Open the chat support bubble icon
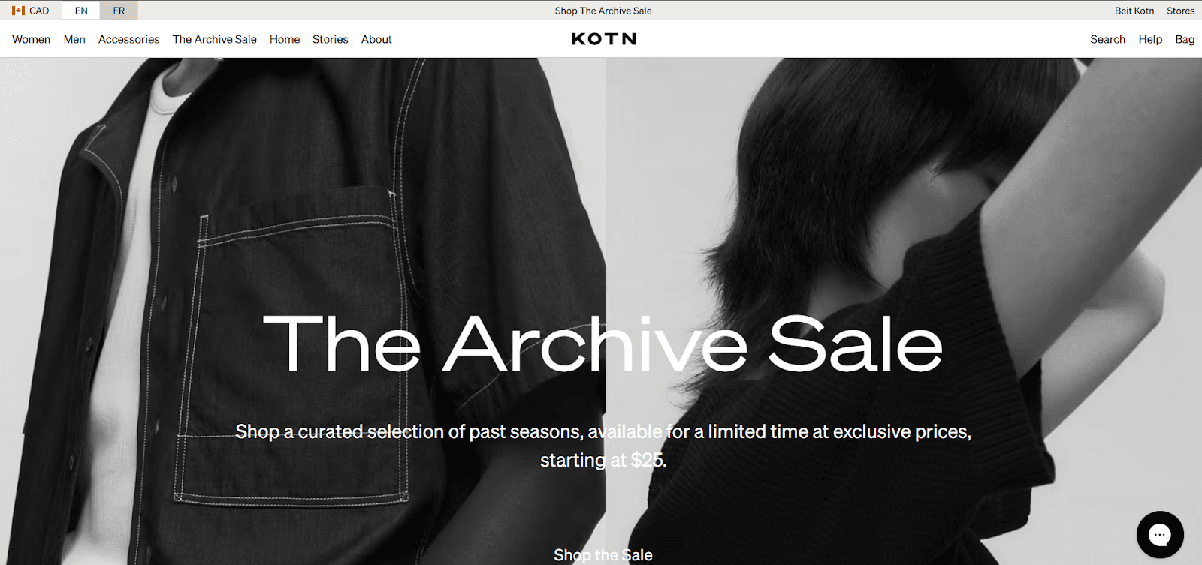 point(1160,534)
